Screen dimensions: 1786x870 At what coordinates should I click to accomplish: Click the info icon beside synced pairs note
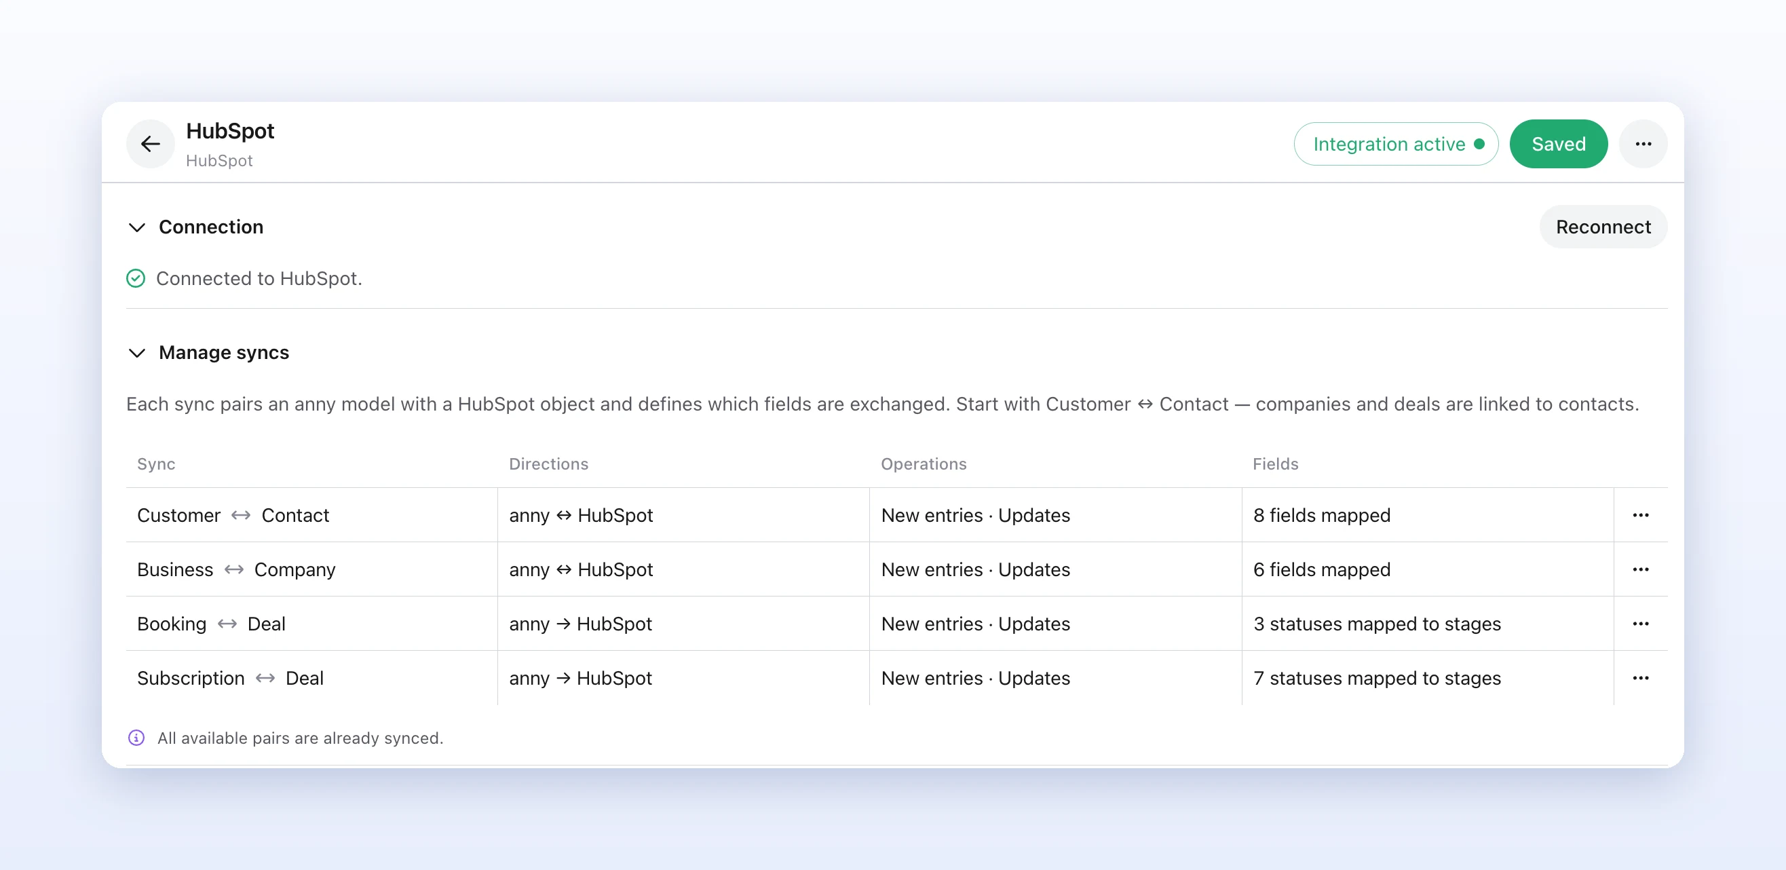pyautogui.click(x=136, y=738)
